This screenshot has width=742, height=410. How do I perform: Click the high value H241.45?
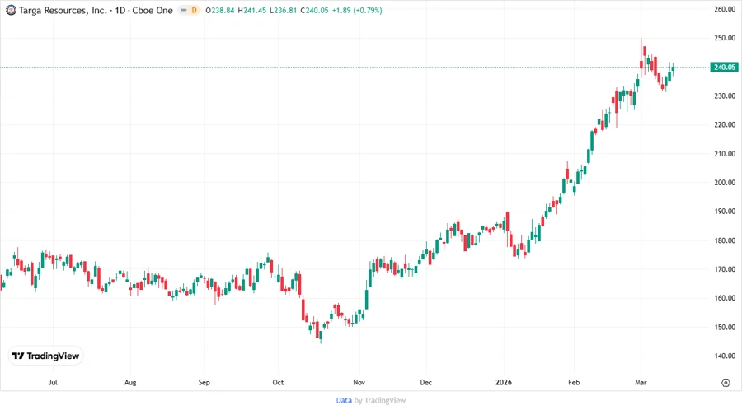pos(252,10)
